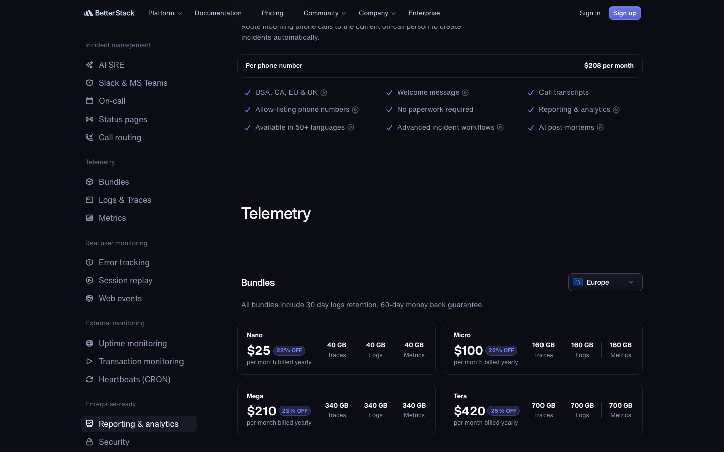Click the Per phone number pricing row
The width and height of the screenshot is (724, 452).
440,66
